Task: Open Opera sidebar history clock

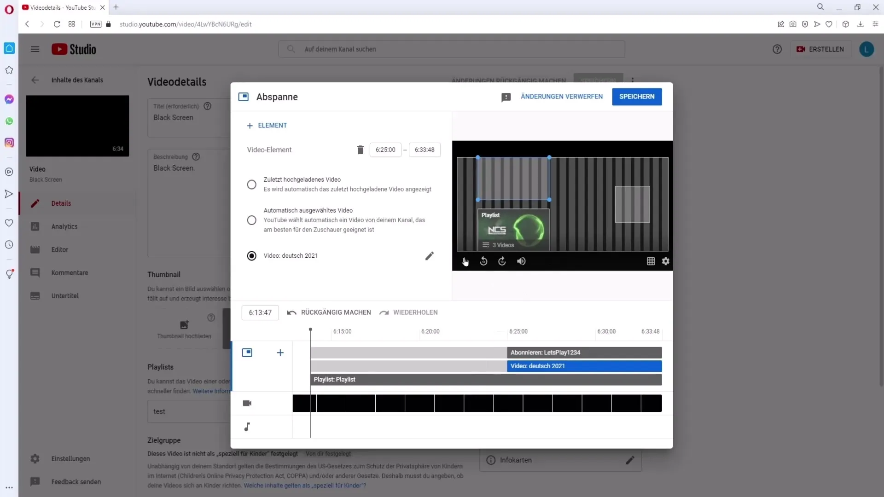Action: (9, 245)
